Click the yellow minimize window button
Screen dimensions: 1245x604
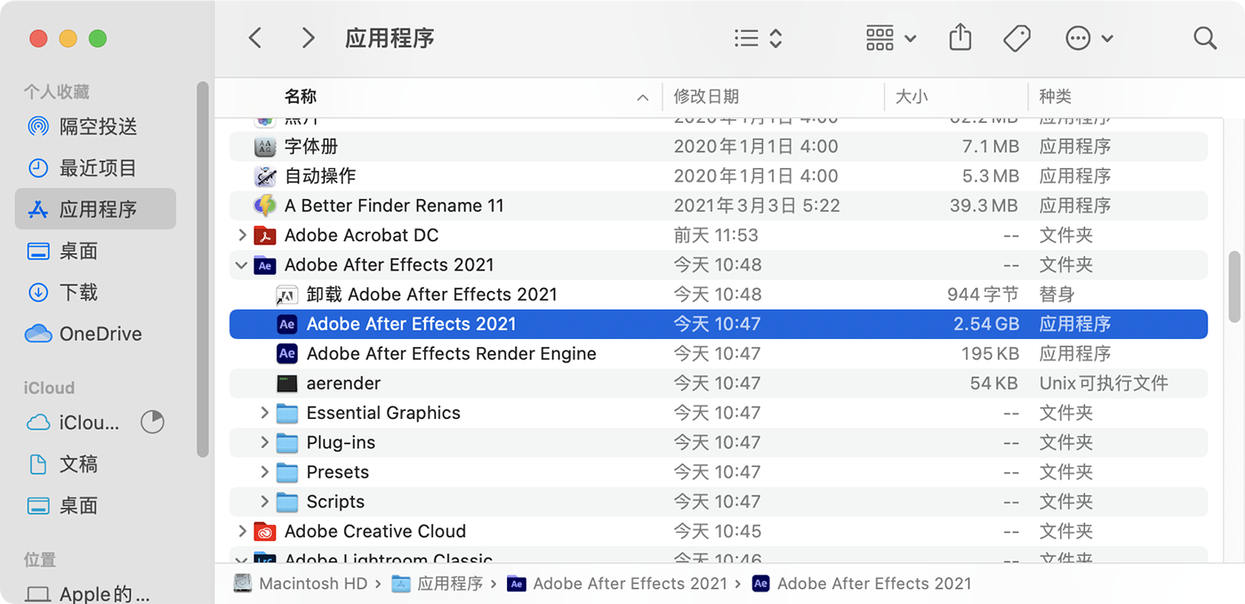click(68, 38)
